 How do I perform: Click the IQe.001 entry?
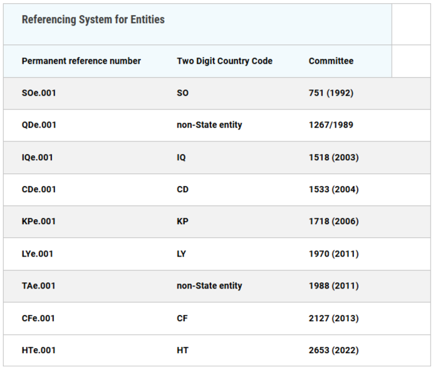[37, 158]
